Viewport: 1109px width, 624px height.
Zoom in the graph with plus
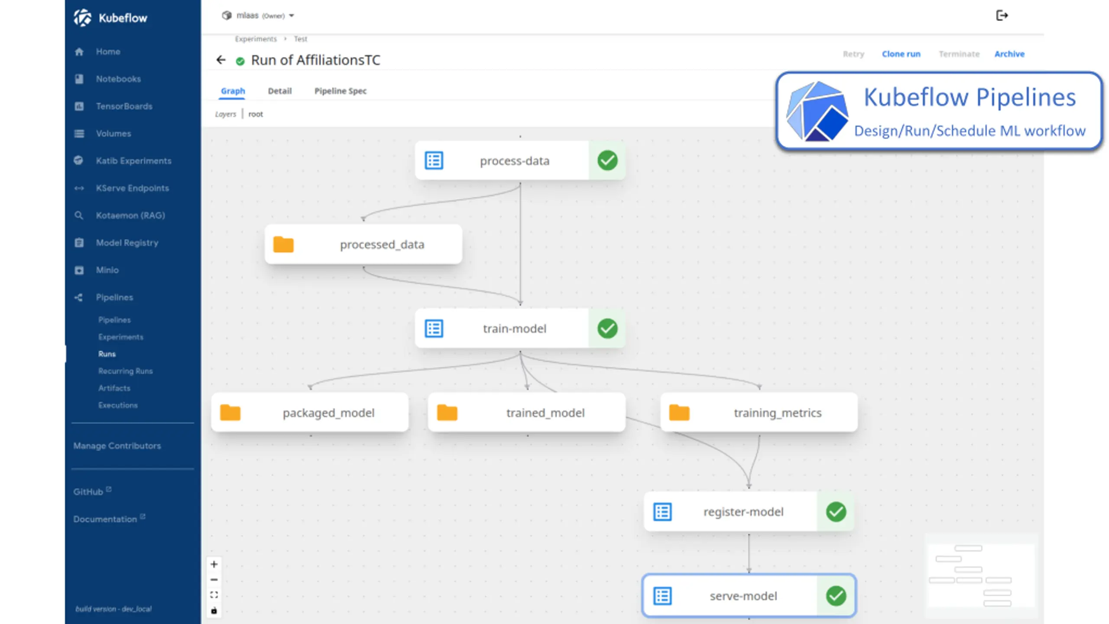pyautogui.click(x=214, y=564)
